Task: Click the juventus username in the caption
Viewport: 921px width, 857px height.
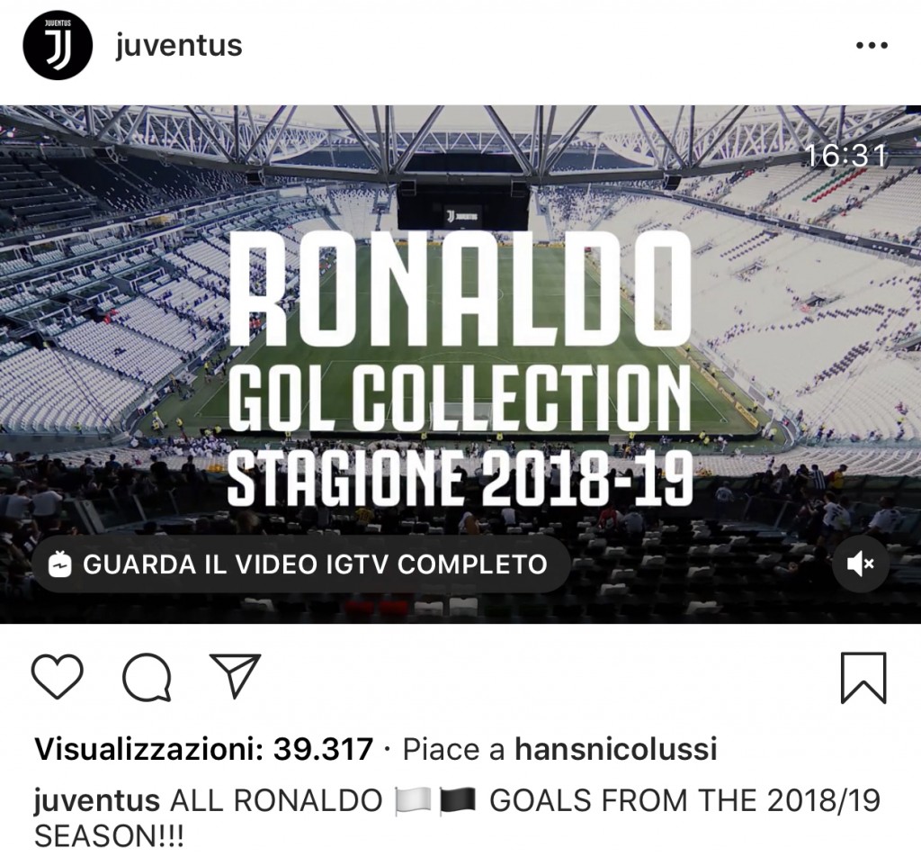Action: (x=97, y=800)
